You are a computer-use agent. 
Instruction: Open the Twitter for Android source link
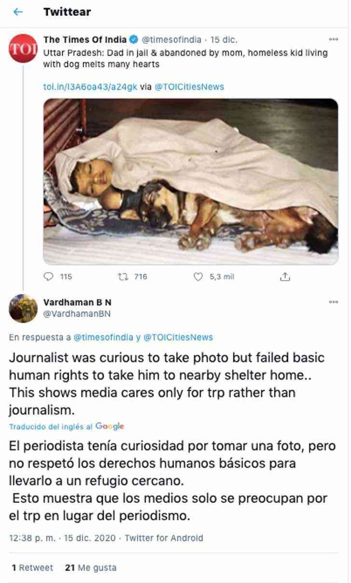tap(164, 538)
